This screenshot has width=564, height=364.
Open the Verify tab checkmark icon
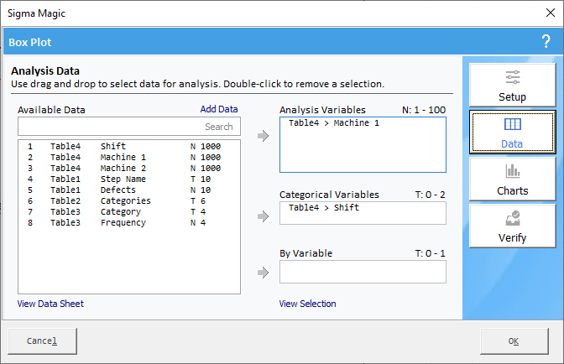[x=512, y=226]
